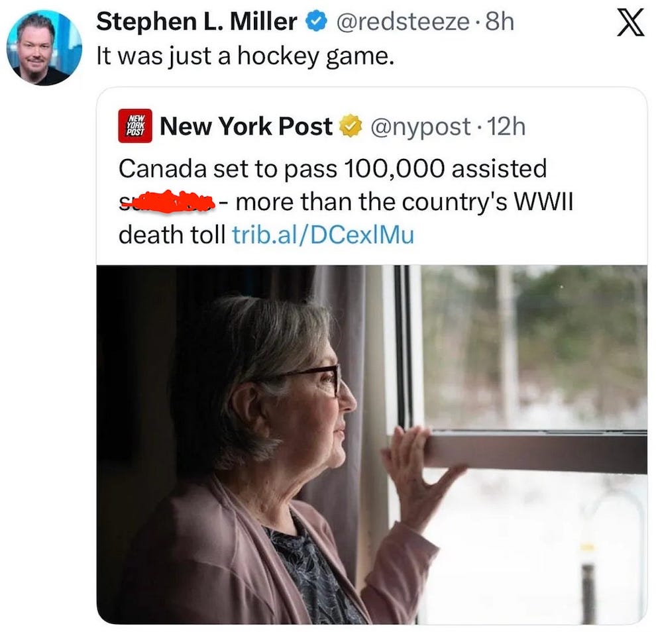Click the "Canada set to pass 100,000 assisted" line

pos(333,168)
